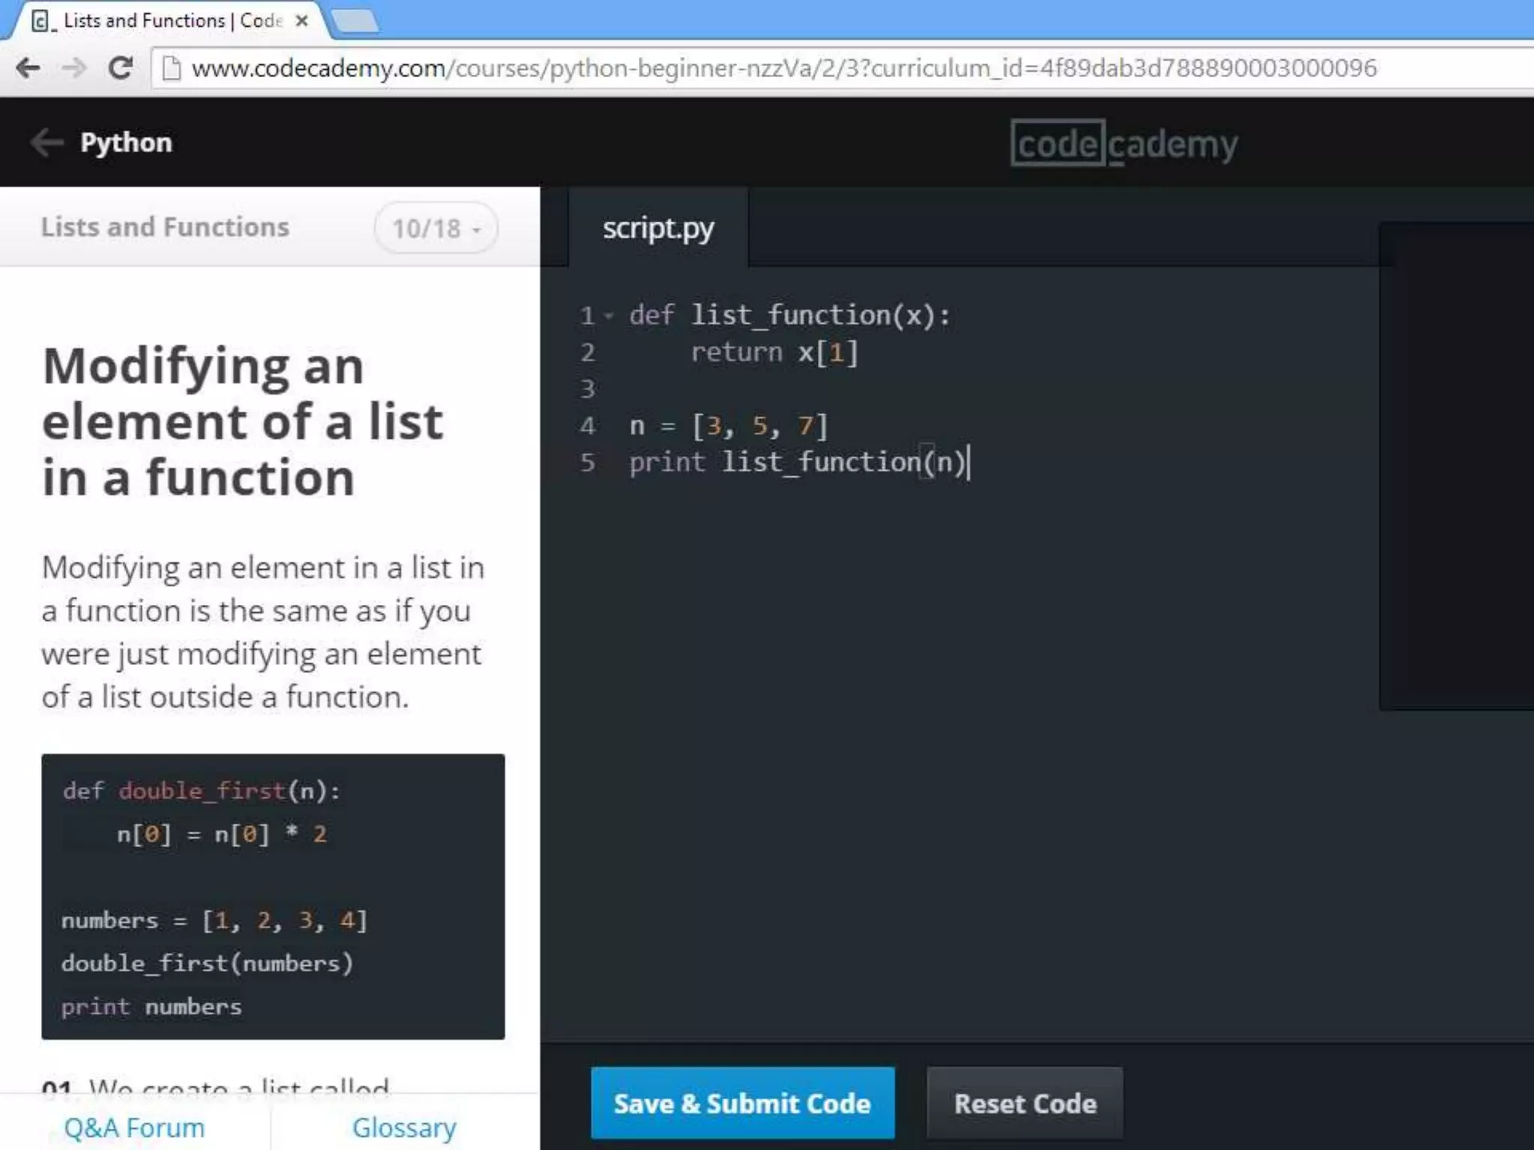Reload the page with refresh icon
This screenshot has height=1150, width=1534.
point(121,68)
